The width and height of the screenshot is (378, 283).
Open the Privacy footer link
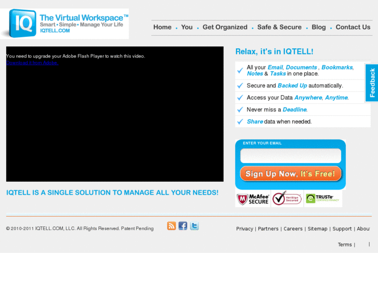click(244, 229)
